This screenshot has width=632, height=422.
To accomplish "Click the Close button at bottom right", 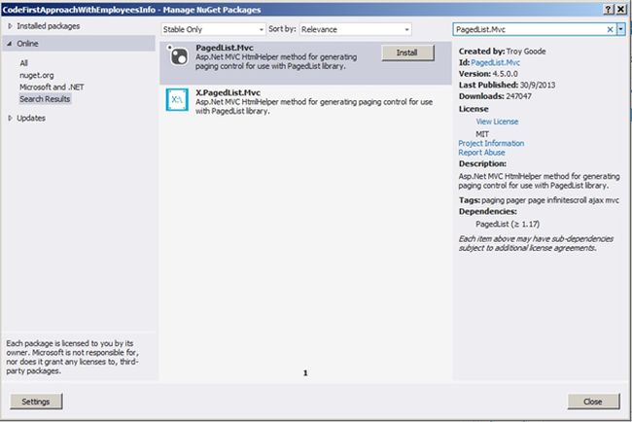I will click(593, 402).
